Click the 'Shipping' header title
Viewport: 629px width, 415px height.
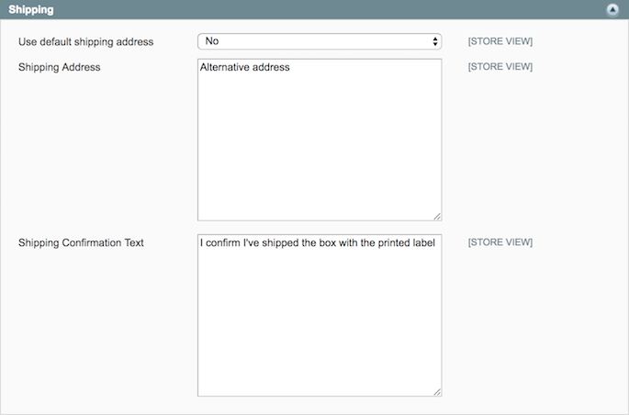click(31, 10)
